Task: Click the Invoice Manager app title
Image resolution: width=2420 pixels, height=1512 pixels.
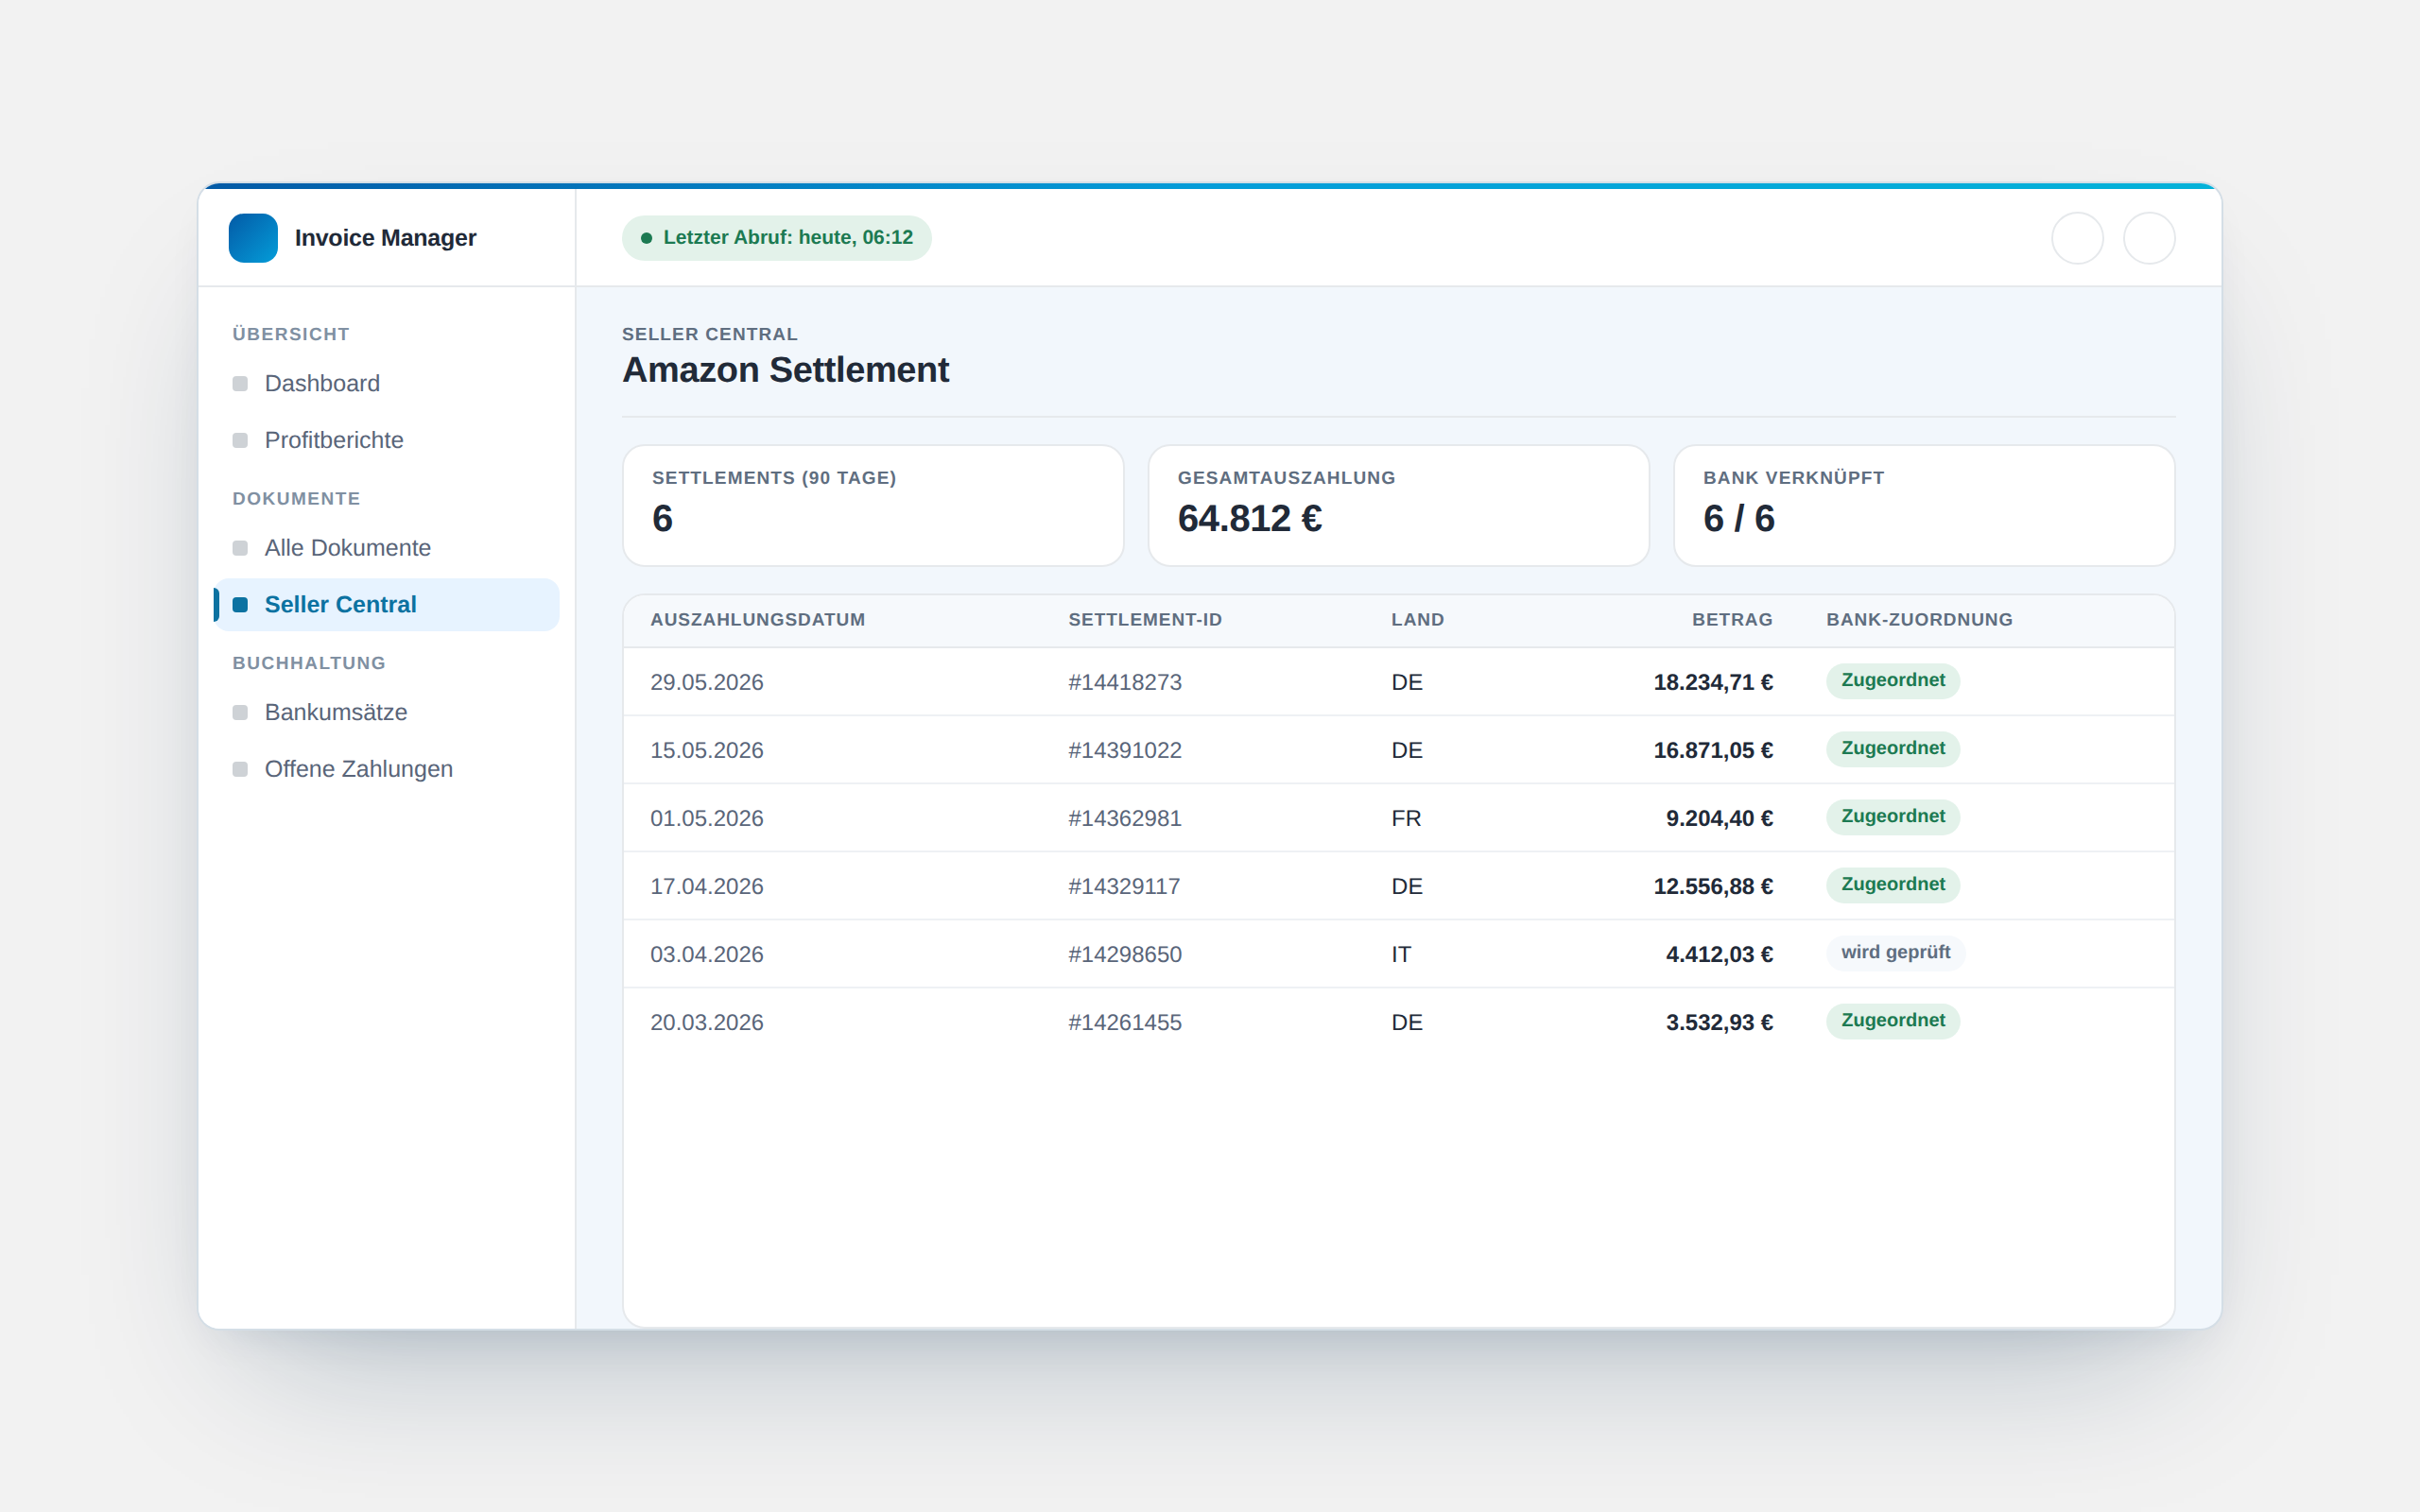Action: click(385, 238)
